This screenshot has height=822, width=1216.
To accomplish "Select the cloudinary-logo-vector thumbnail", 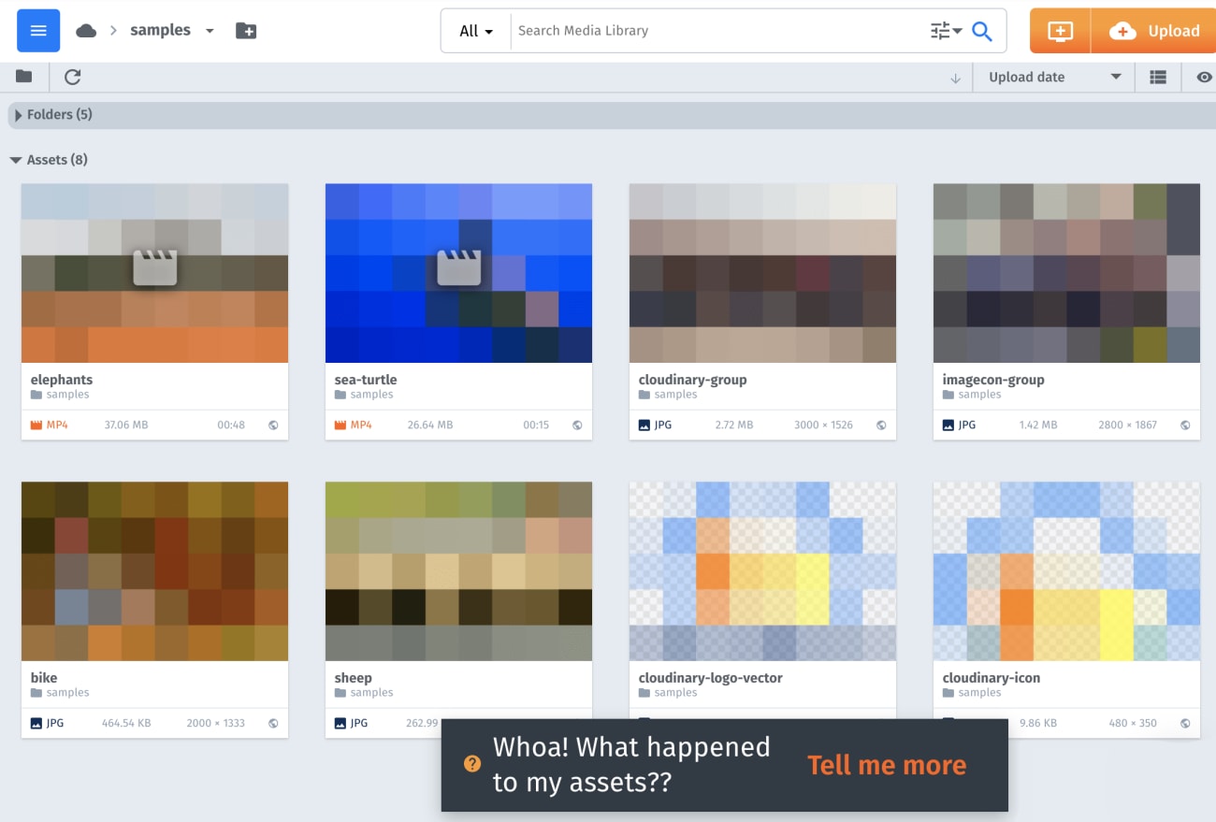I will pos(762,571).
